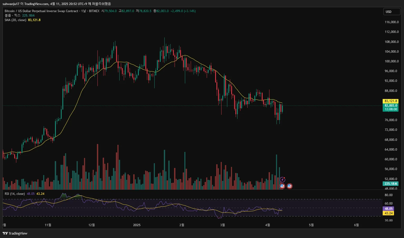Click the 48.05 RSI value in the RSI legend
The image size is (404, 238).
click(x=31, y=194)
